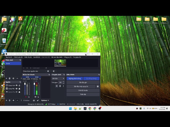Viewport: 170px width, 127px height.
Task: Open Desktop Audio channel dropdown arrow
Action: tap(32, 79)
